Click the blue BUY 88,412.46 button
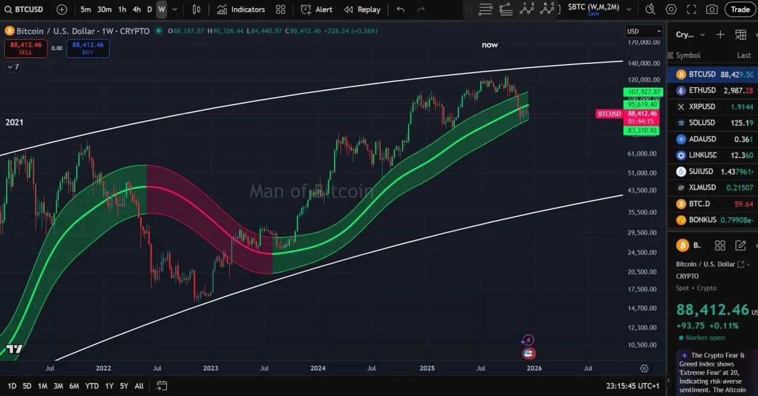The image size is (758, 396). pos(88,48)
